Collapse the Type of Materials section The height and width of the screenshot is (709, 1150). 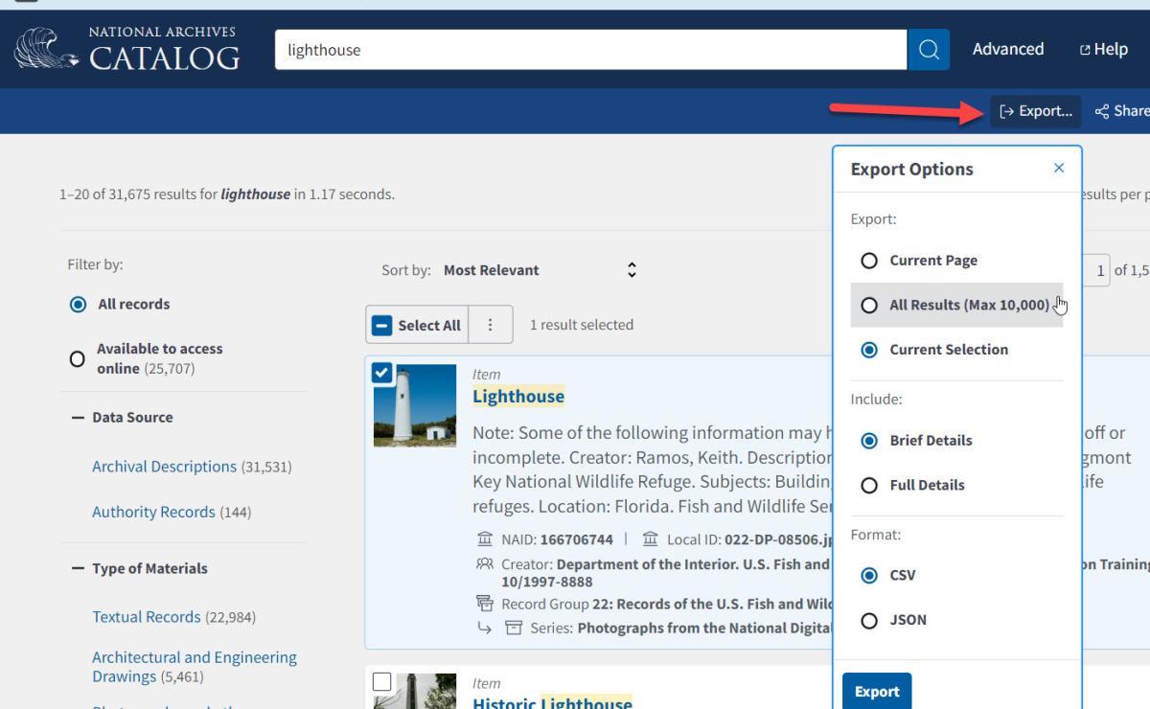click(78, 568)
